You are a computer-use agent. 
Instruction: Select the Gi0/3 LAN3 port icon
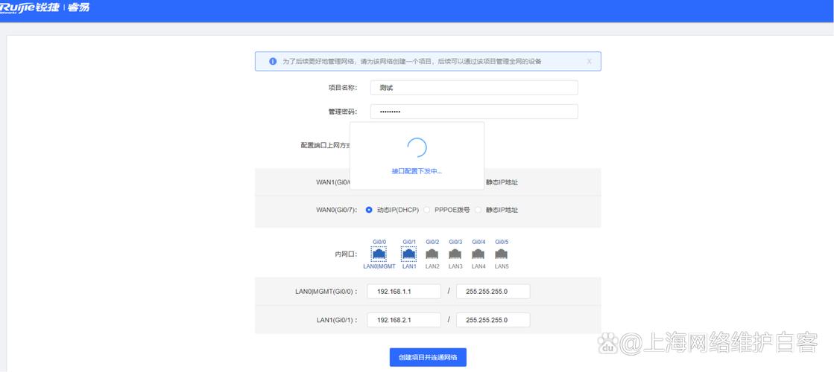pyautogui.click(x=455, y=254)
